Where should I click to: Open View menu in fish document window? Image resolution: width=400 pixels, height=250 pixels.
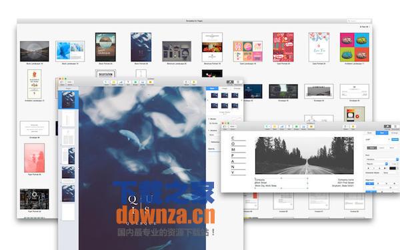tap(62, 82)
